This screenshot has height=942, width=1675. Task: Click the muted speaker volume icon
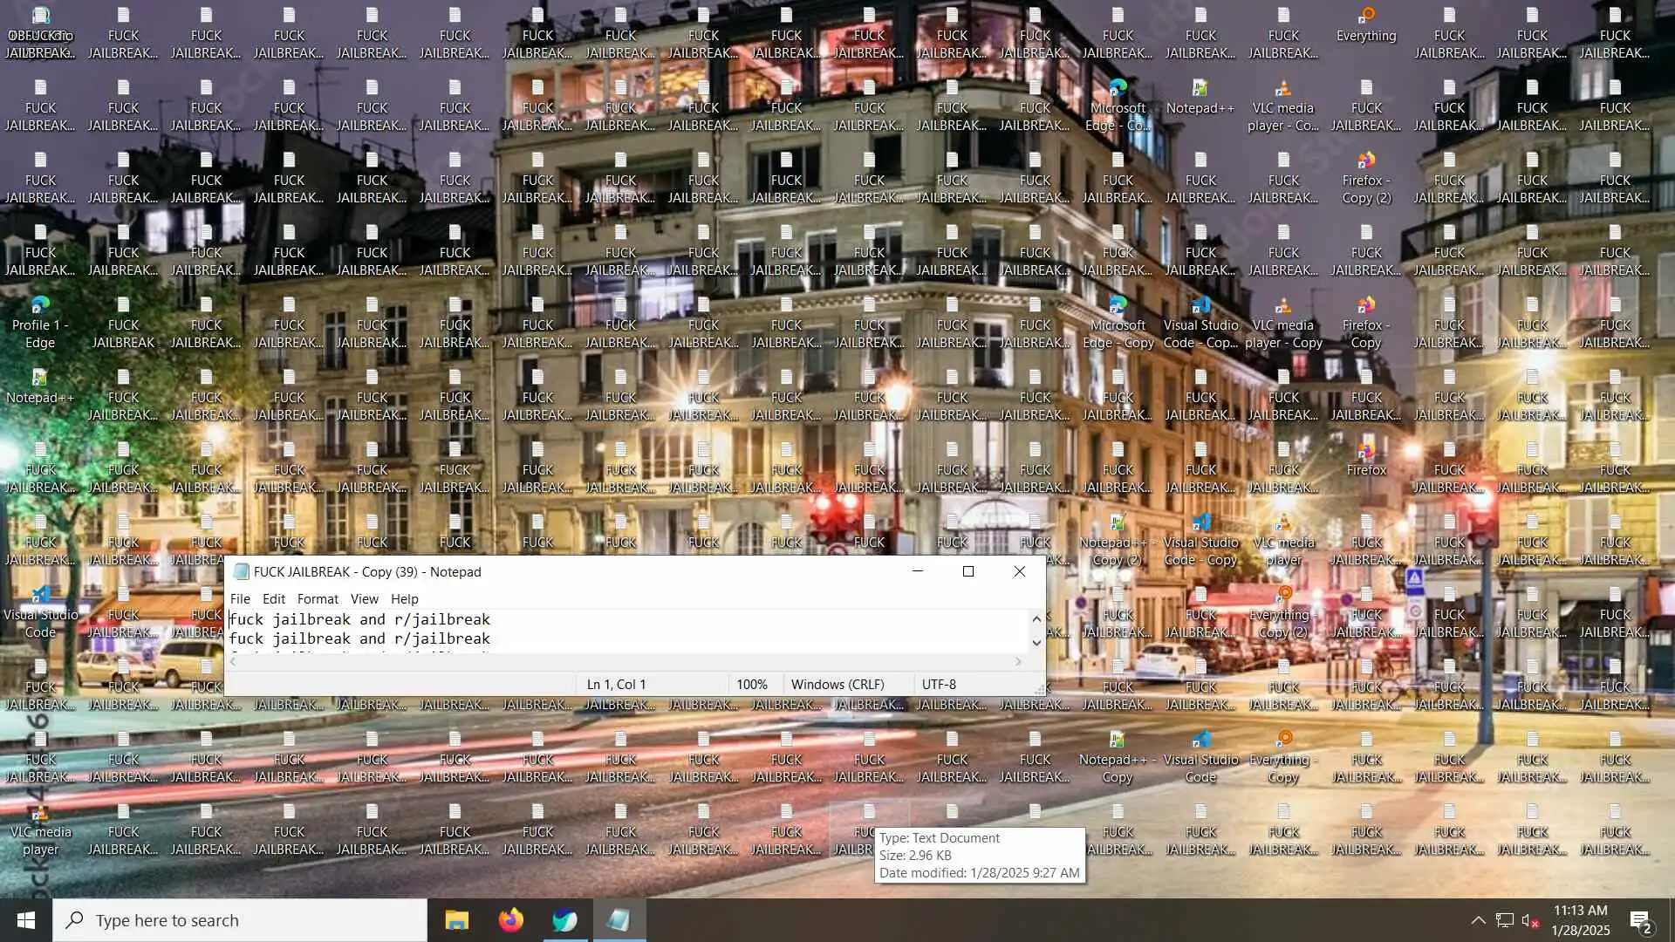(x=1529, y=920)
